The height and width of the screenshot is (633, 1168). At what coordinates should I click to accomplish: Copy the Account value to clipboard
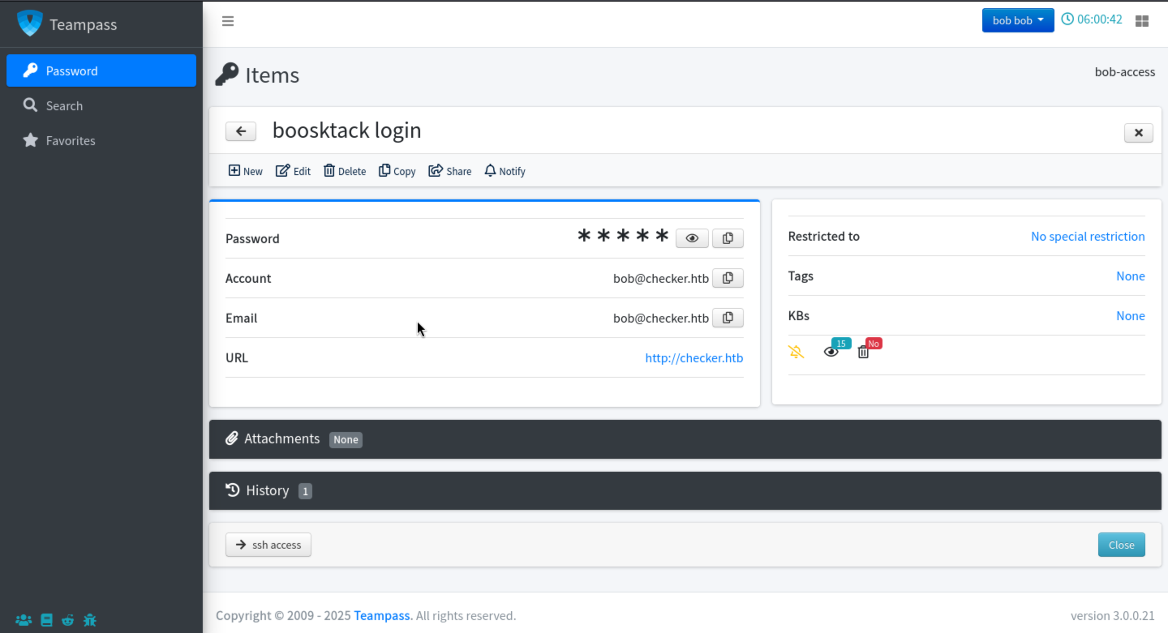click(727, 278)
